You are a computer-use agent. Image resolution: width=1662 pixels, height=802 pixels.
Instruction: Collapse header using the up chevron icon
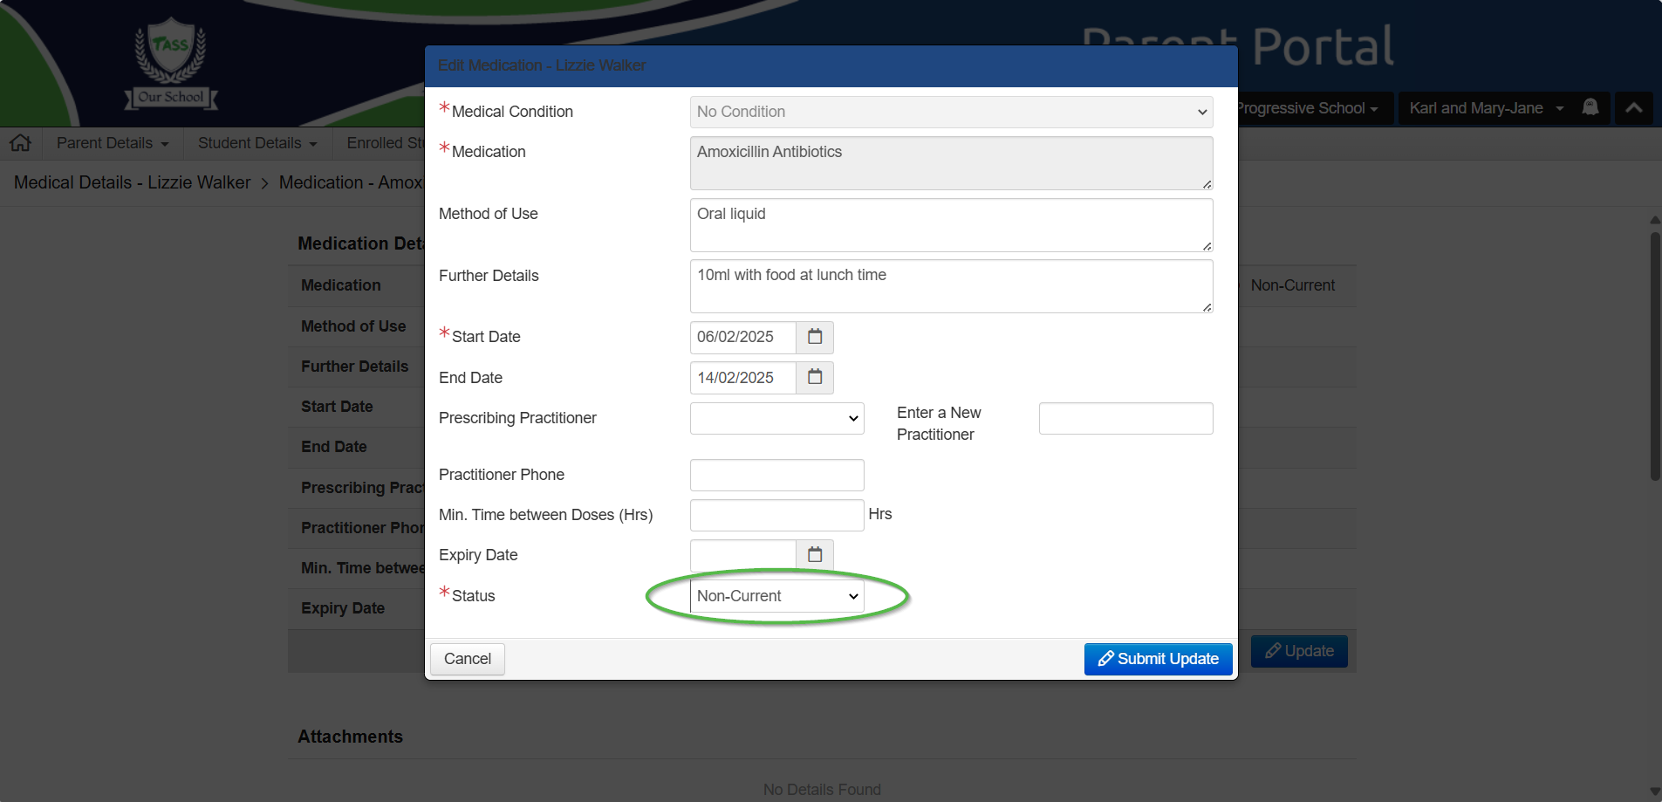click(x=1634, y=108)
